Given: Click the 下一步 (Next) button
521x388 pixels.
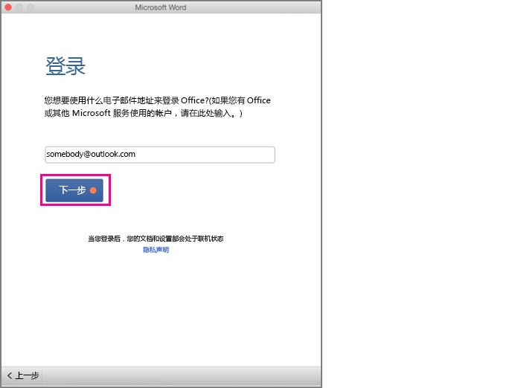Looking at the screenshot, I should 75,190.
